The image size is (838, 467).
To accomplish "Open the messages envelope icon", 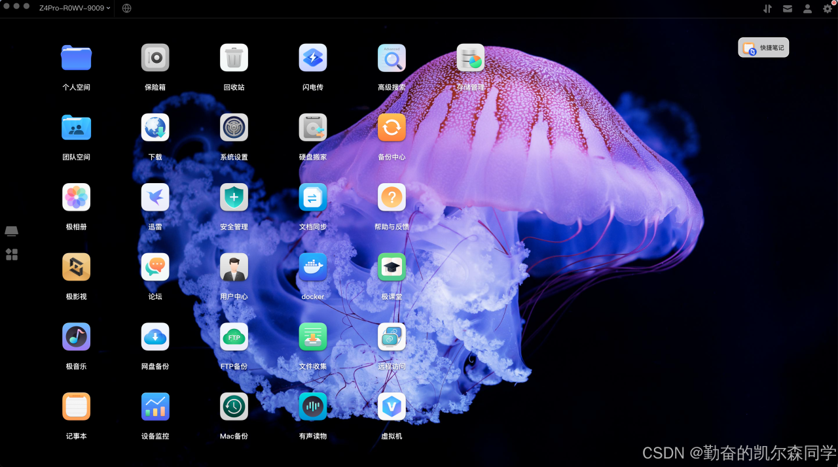I will tap(787, 9).
